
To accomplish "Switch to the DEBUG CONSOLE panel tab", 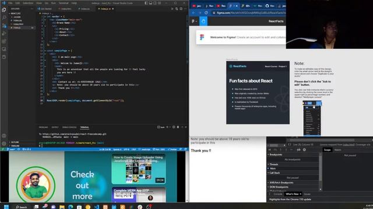I will 69,127.
